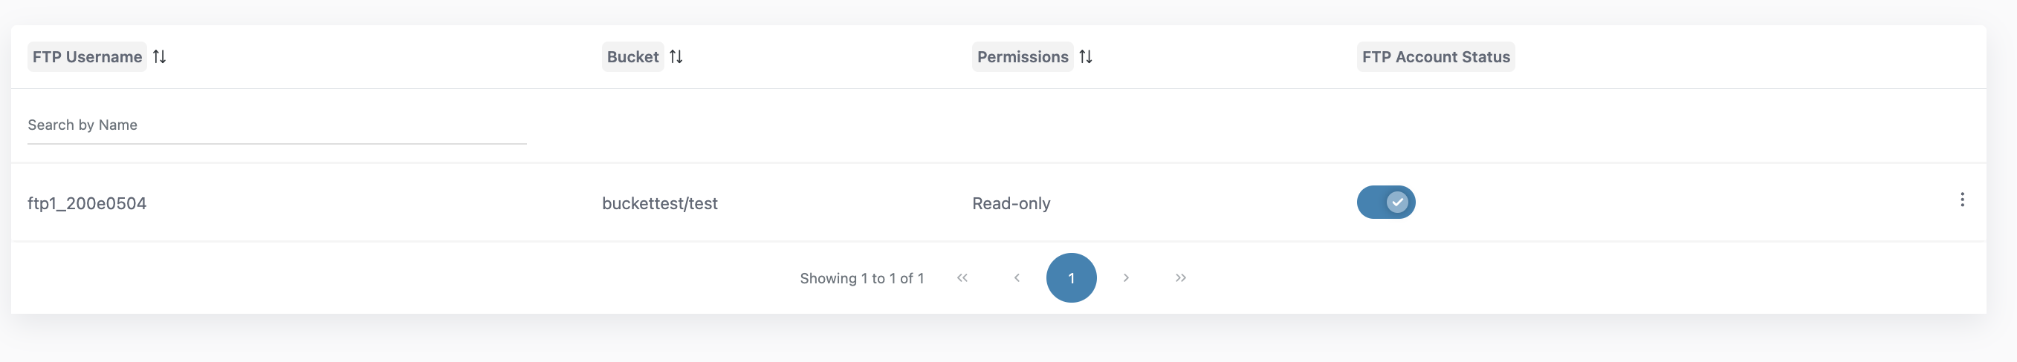Disable the FTP account status toggle
The height and width of the screenshot is (362, 2017).
(1385, 203)
